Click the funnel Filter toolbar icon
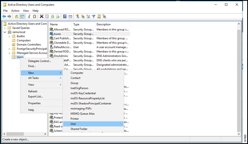Image resolution: width=248 pixels, height=144 pixels. [94, 16]
